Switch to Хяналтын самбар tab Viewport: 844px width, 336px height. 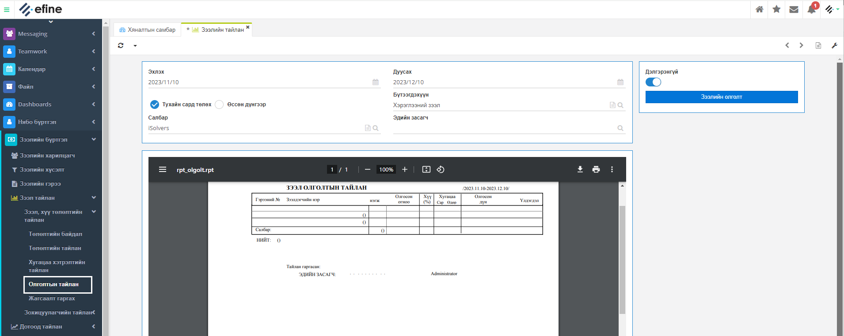148,30
